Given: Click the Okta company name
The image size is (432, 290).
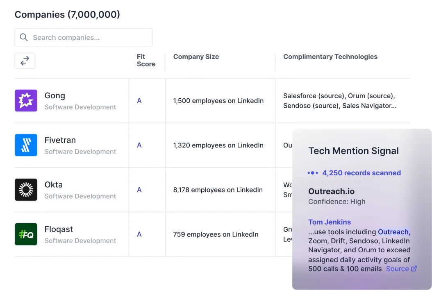Looking at the screenshot, I should [54, 185].
